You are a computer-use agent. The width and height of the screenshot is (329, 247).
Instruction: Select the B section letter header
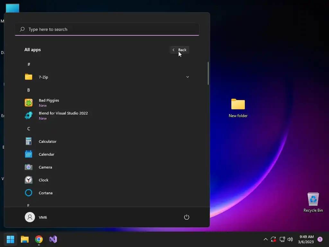pyautogui.click(x=29, y=90)
